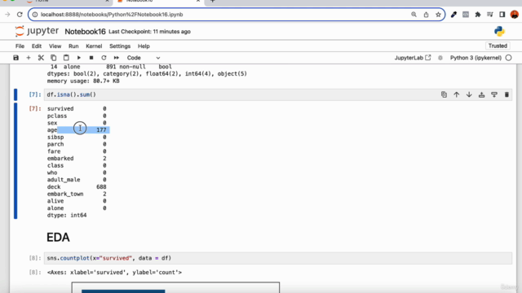
Task: Open the Edit menu
Action: click(37, 46)
